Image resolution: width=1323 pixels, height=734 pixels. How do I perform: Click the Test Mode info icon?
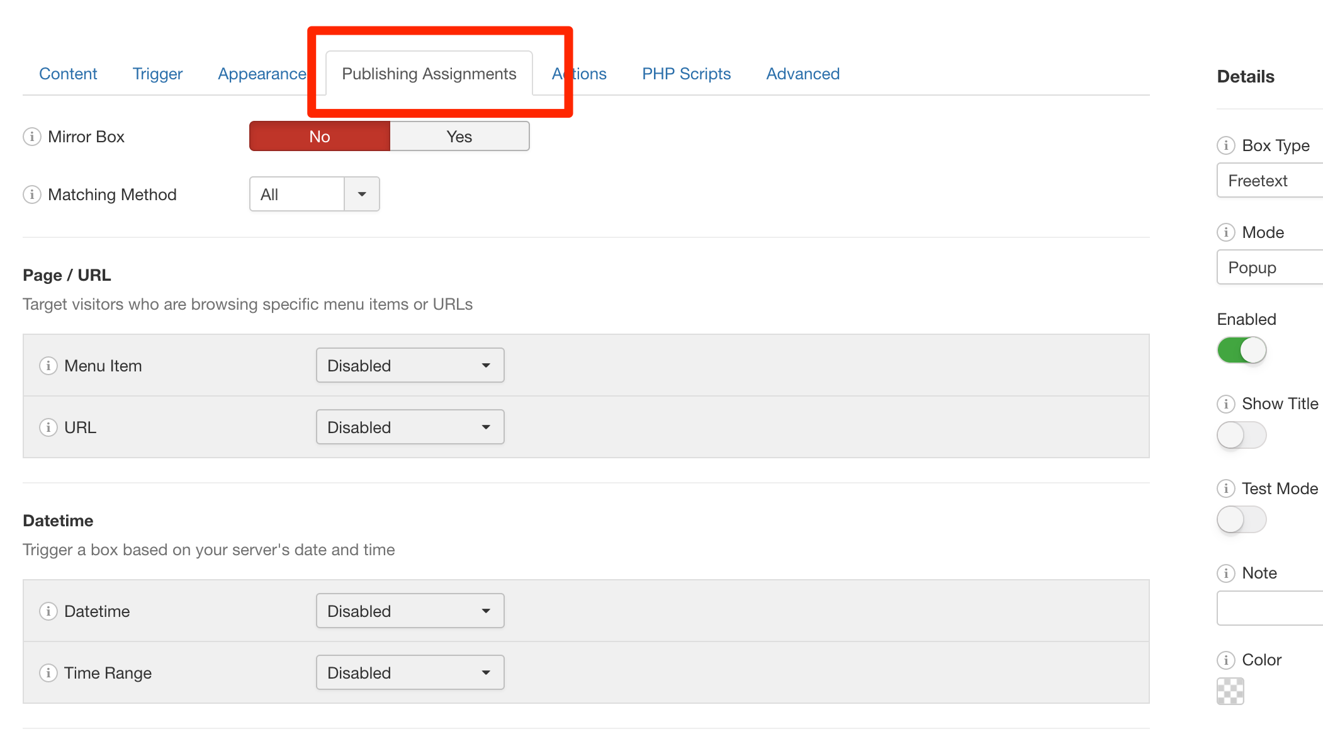pyautogui.click(x=1225, y=488)
